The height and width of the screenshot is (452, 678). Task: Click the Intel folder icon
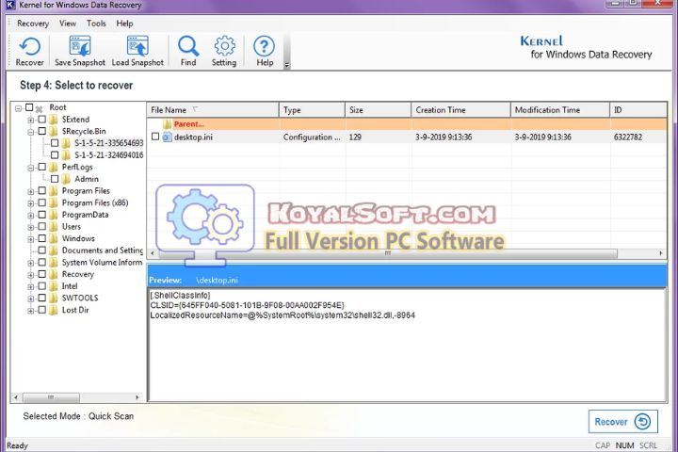[x=53, y=286]
